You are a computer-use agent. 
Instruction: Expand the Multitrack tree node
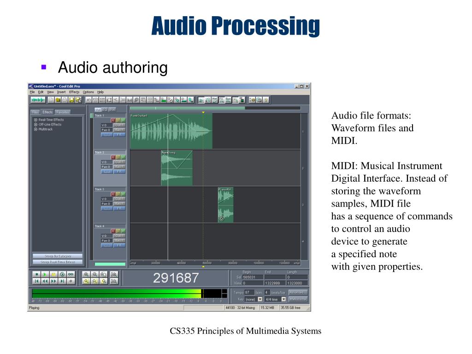(35, 130)
